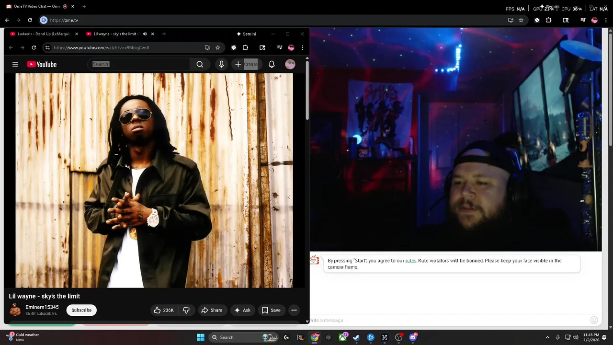Open the Ask AI button
Image resolution: width=613 pixels, height=345 pixels.
pyautogui.click(x=242, y=310)
